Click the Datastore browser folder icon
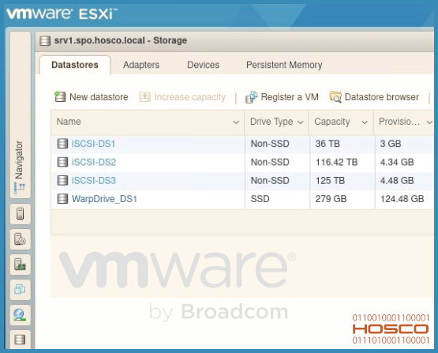 tap(335, 97)
